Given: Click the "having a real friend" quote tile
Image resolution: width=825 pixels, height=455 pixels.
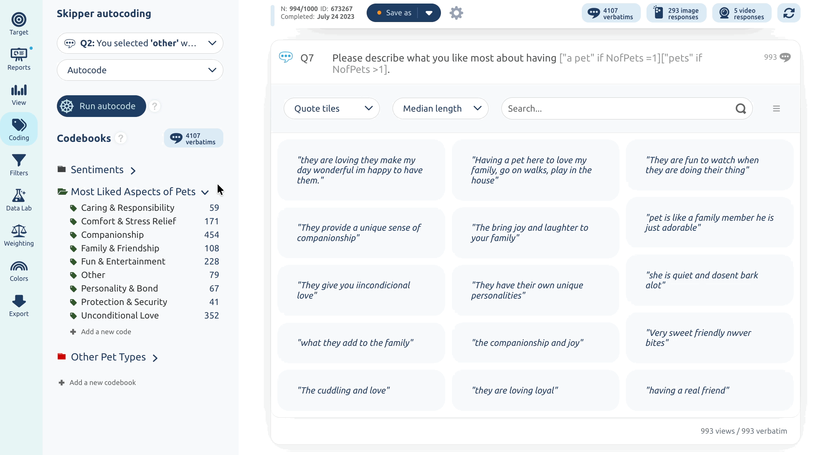Looking at the screenshot, I should tap(709, 390).
